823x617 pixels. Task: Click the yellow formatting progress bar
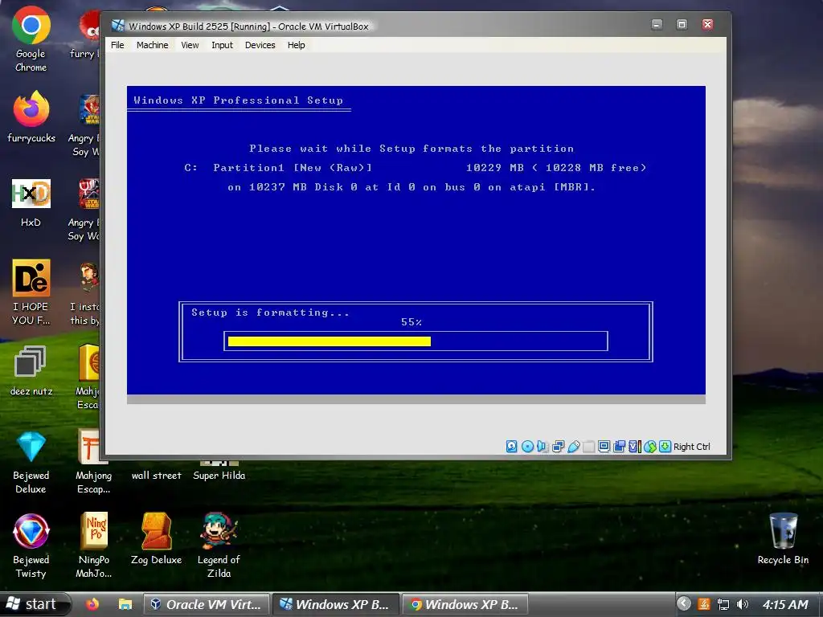click(x=329, y=341)
